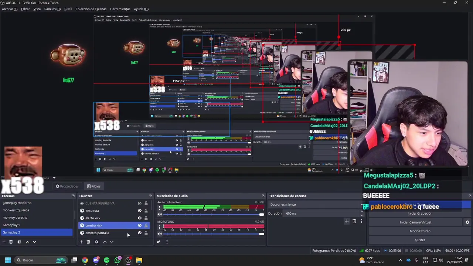Open Colección de Escenas menu
This screenshot has height=266, width=473.
click(x=91, y=9)
